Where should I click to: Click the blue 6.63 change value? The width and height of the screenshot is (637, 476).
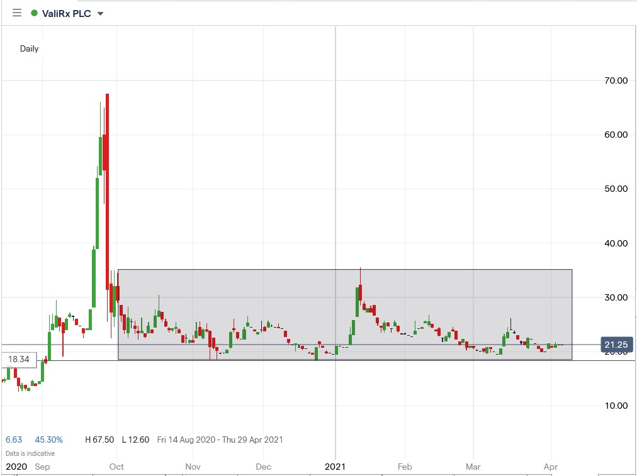click(x=13, y=440)
